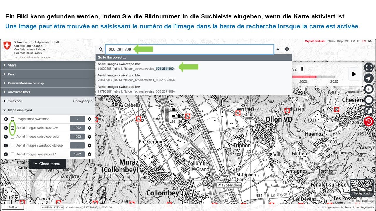Click the Close menu button
376x211 pixels.
47,164
